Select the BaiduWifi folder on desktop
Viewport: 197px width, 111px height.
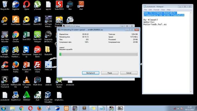click(x=48, y=51)
